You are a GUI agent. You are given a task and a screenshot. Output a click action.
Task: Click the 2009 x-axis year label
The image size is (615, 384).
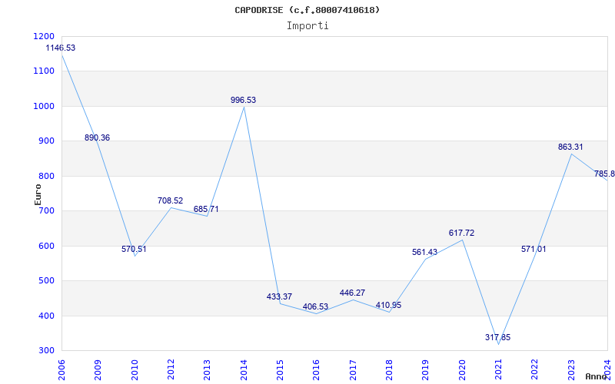pyautogui.click(x=98, y=370)
